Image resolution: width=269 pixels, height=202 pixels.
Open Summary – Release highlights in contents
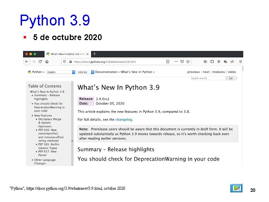47,97
